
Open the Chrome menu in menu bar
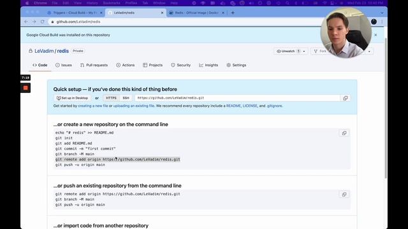click(40, 3)
